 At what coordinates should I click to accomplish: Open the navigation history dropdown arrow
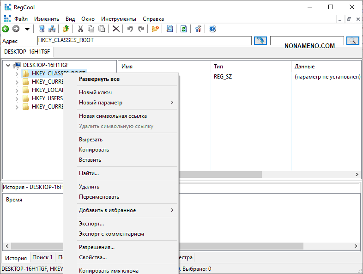(x=27, y=29)
